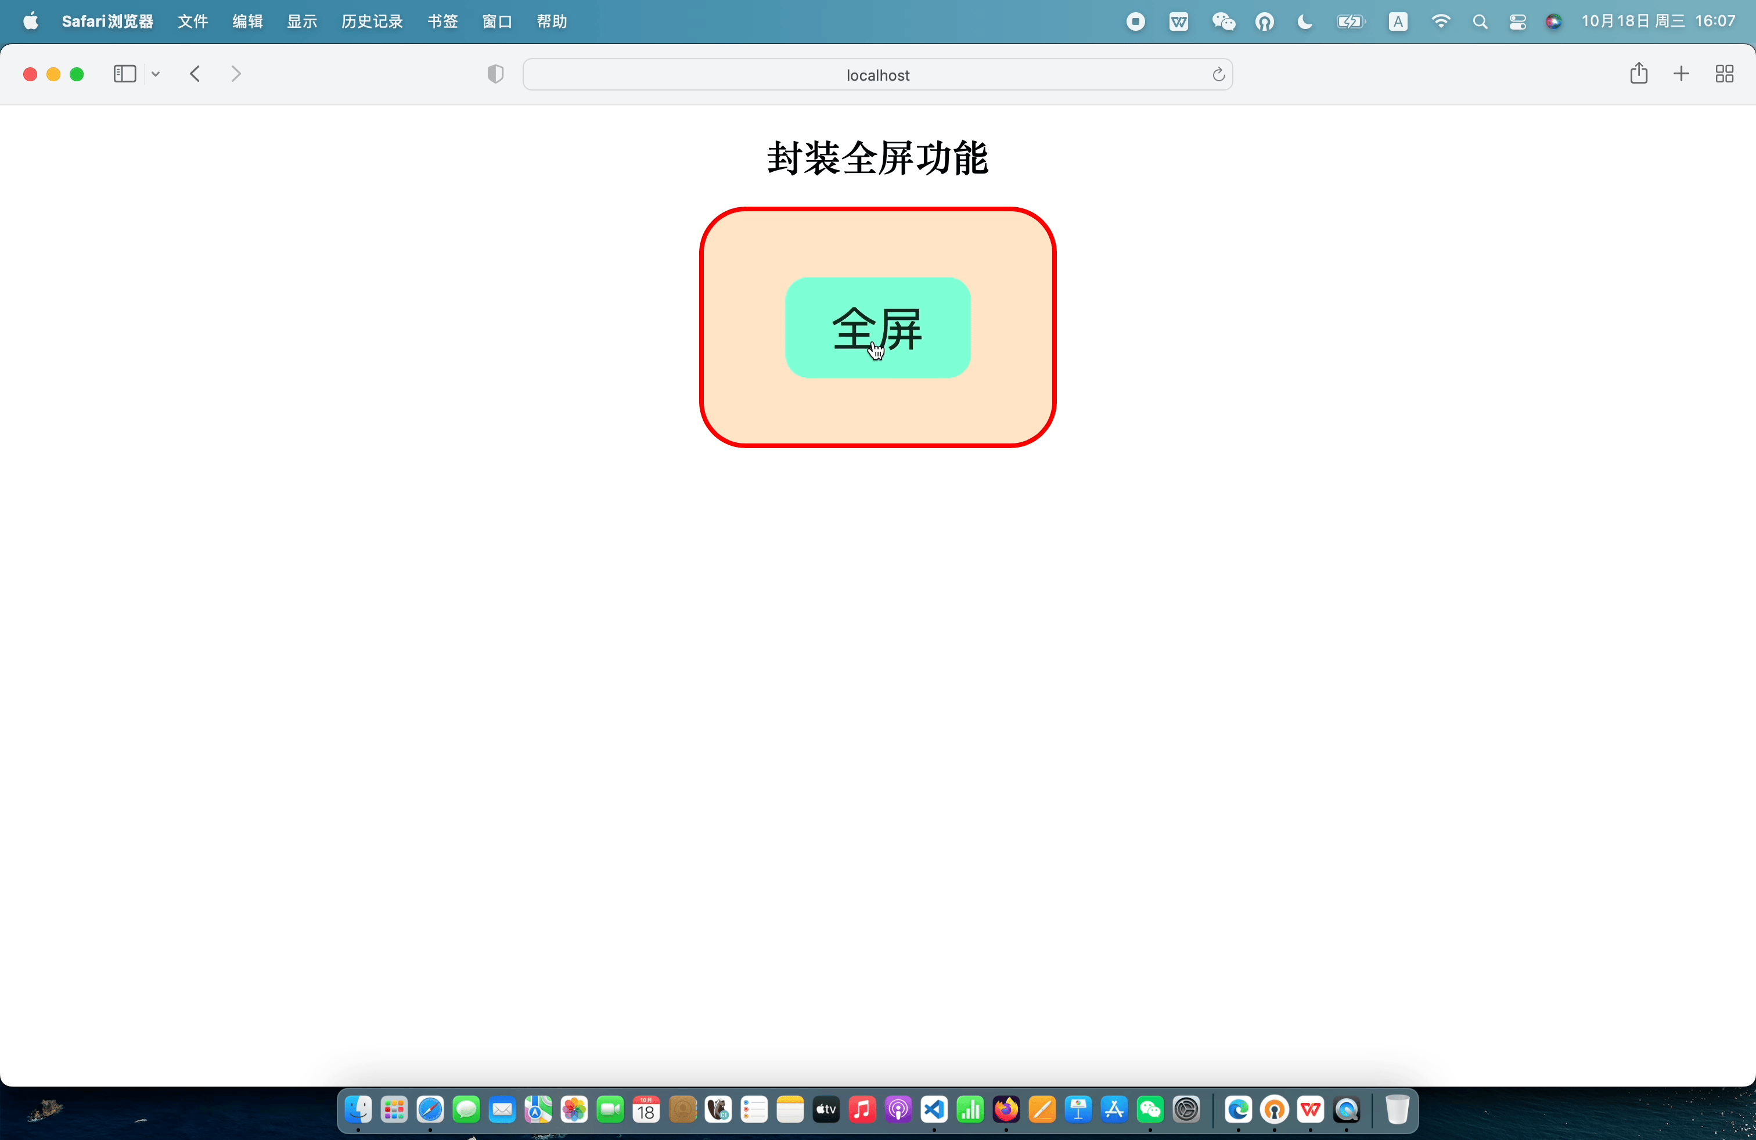This screenshot has width=1756, height=1140.
Task: Open Spotlight search magnifier
Action: click(x=1480, y=21)
